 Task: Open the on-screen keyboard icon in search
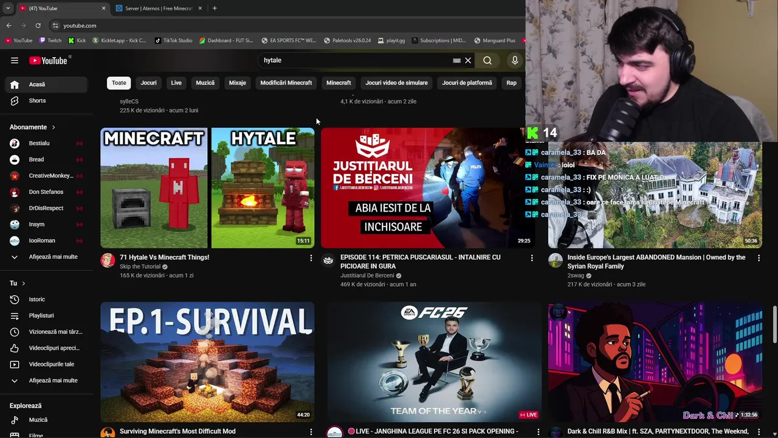pyautogui.click(x=456, y=61)
